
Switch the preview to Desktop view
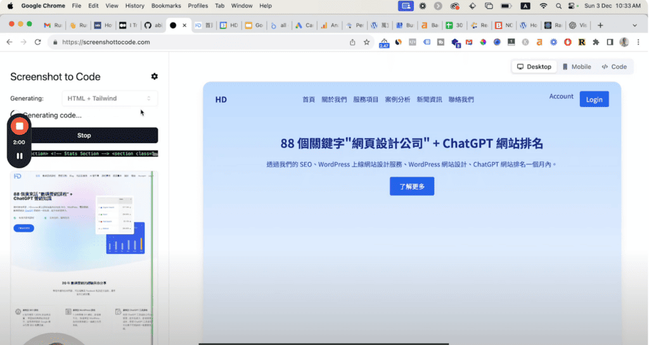tap(535, 66)
